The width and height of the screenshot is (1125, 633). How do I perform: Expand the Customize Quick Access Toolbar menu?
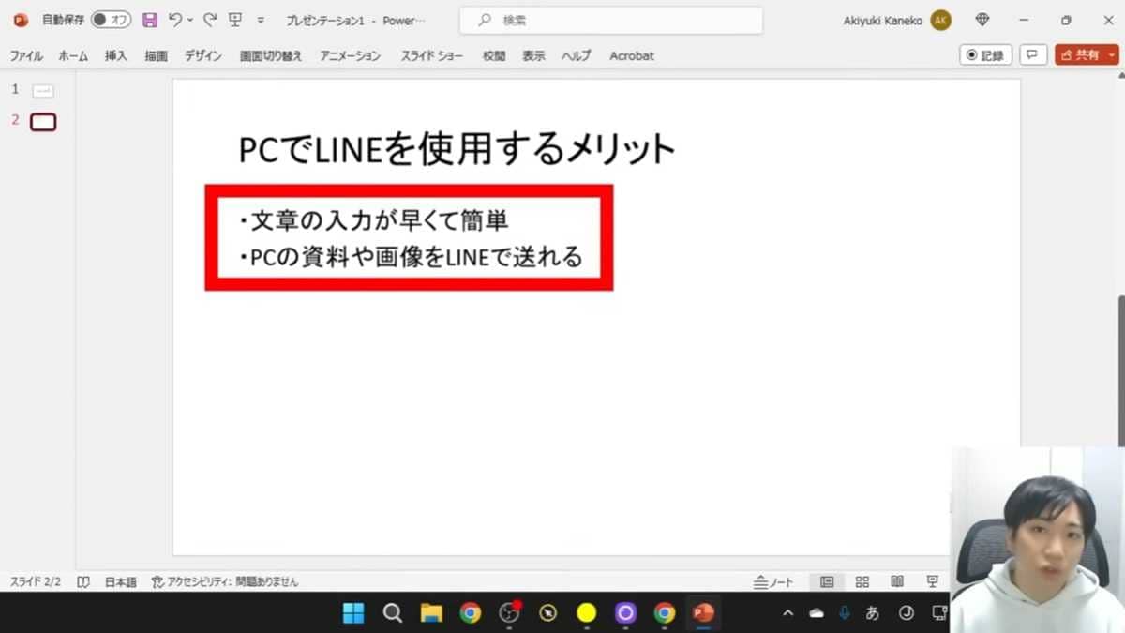pyautogui.click(x=261, y=20)
